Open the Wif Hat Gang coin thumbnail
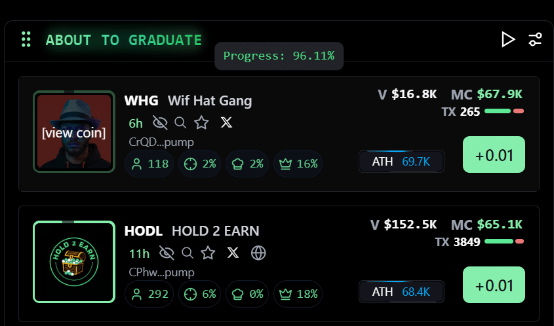The height and width of the screenshot is (326, 554). pos(73,132)
